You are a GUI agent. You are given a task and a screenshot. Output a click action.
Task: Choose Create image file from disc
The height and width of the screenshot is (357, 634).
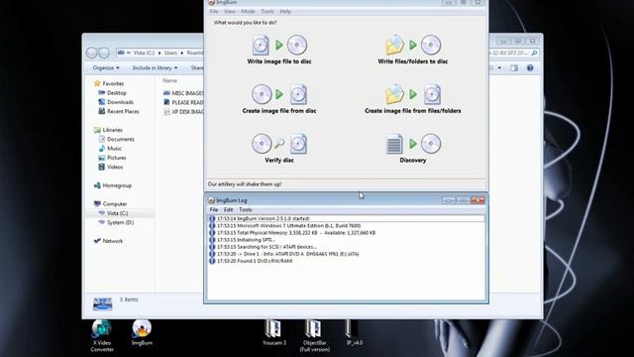pyautogui.click(x=279, y=99)
